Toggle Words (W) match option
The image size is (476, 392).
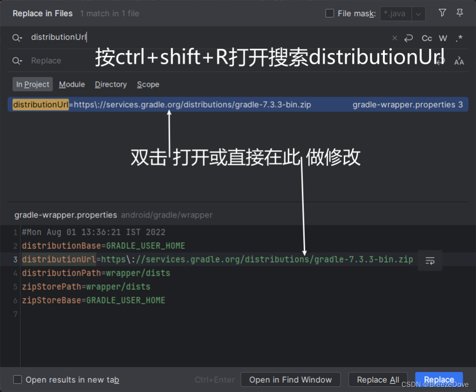(443, 38)
